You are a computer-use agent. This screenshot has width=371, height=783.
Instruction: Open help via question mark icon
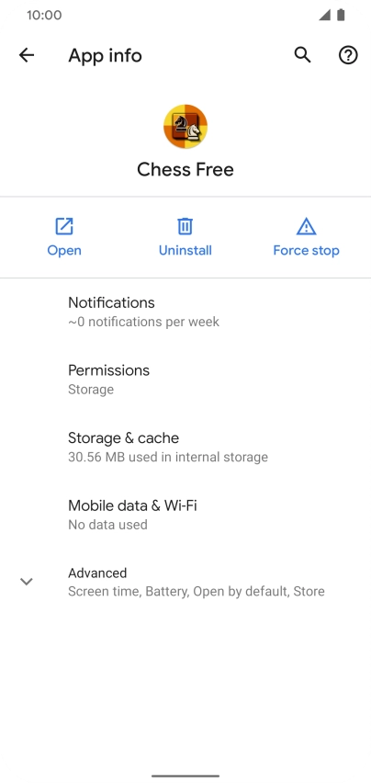point(348,55)
